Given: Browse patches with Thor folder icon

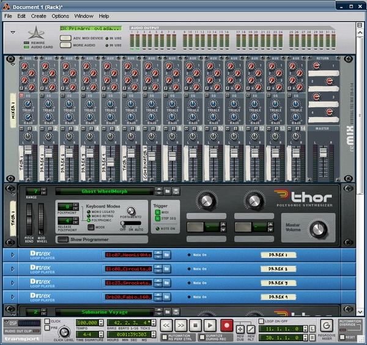Looking at the screenshot, I should pos(168,191).
